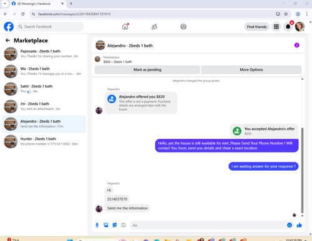Viewport: 312px width, 241px height.
Task: Open the account profile picture menu
Action: click(300, 27)
